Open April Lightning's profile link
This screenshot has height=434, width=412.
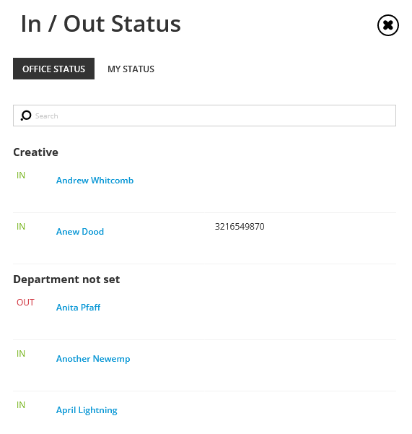click(87, 410)
